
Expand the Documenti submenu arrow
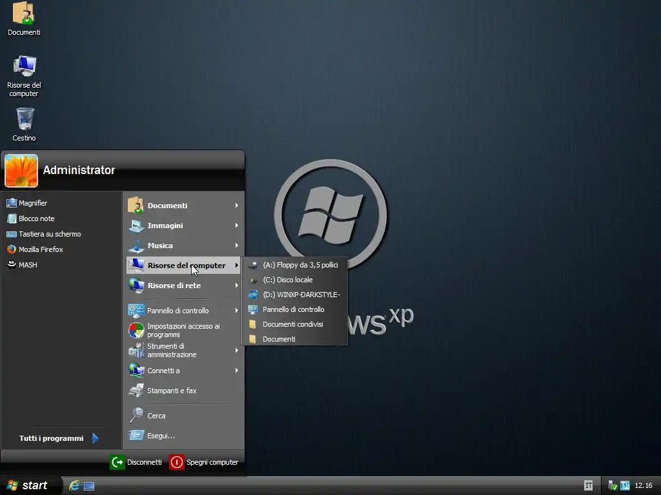coord(236,206)
